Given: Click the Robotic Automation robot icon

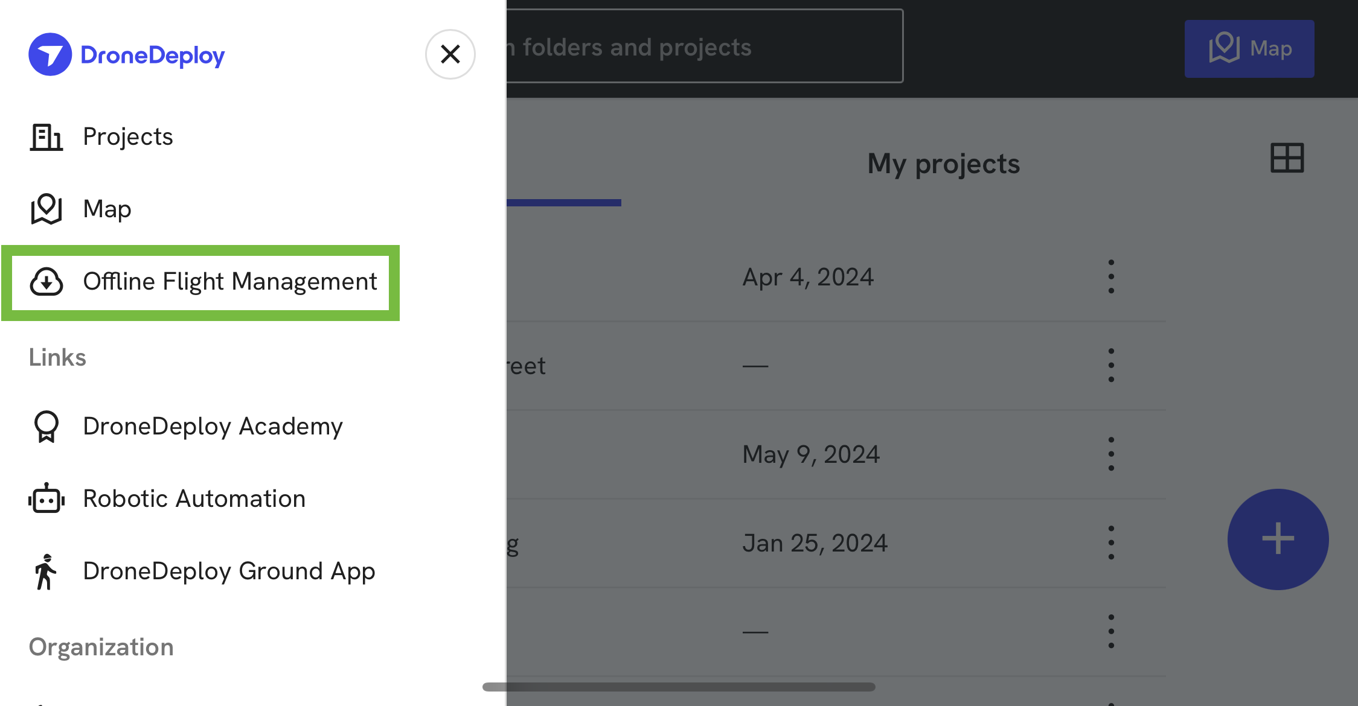Looking at the screenshot, I should [x=46, y=499].
